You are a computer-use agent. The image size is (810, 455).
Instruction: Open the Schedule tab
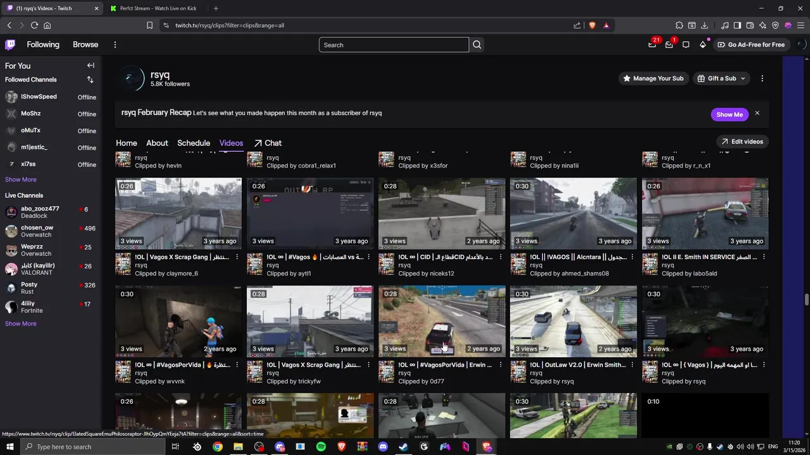194,143
